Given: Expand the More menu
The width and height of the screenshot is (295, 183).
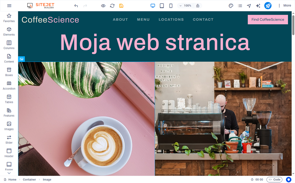Looking at the screenshot, I should 284,6.
